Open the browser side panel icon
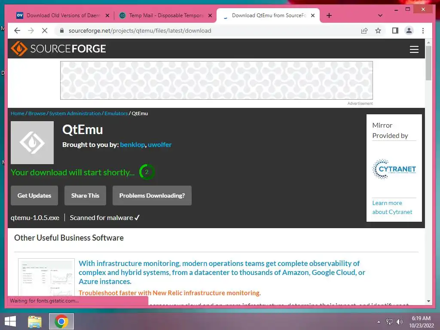 (395, 31)
